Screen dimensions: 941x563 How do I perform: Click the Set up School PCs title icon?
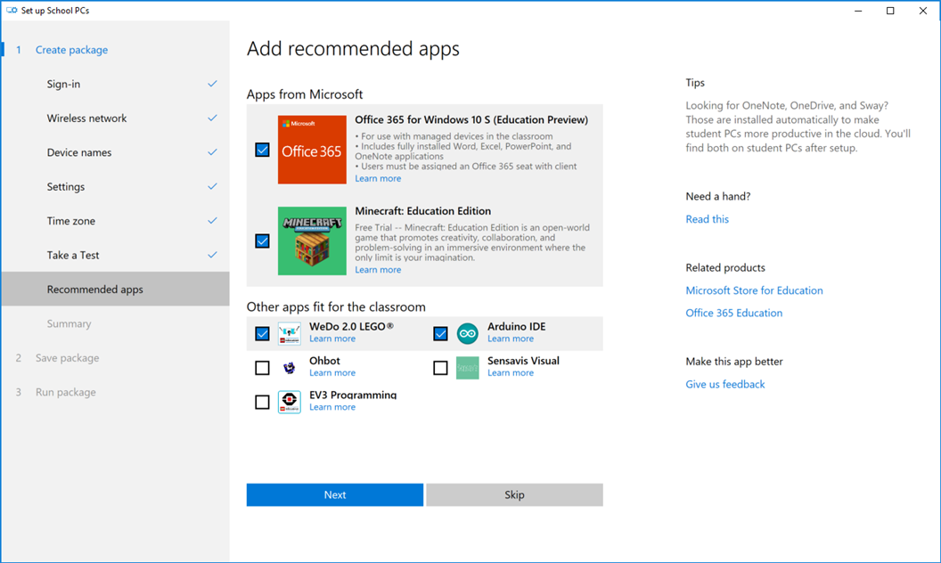pyautogui.click(x=12, y=11)
